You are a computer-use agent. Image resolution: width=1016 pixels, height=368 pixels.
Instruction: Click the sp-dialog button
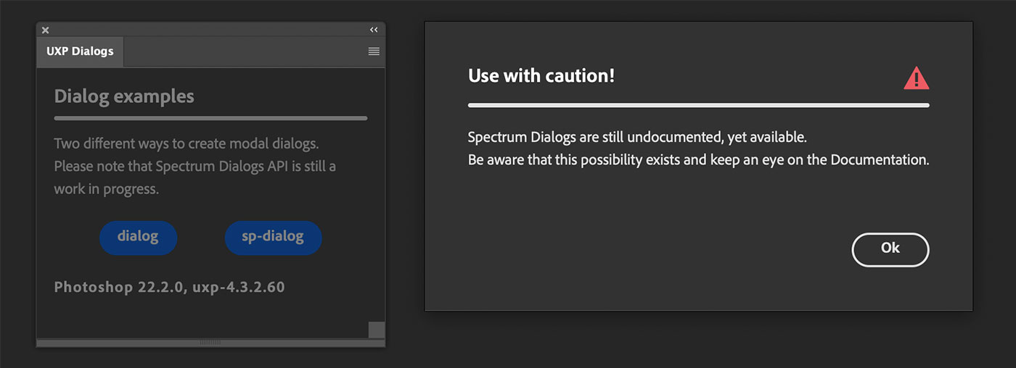pos(273,238)
